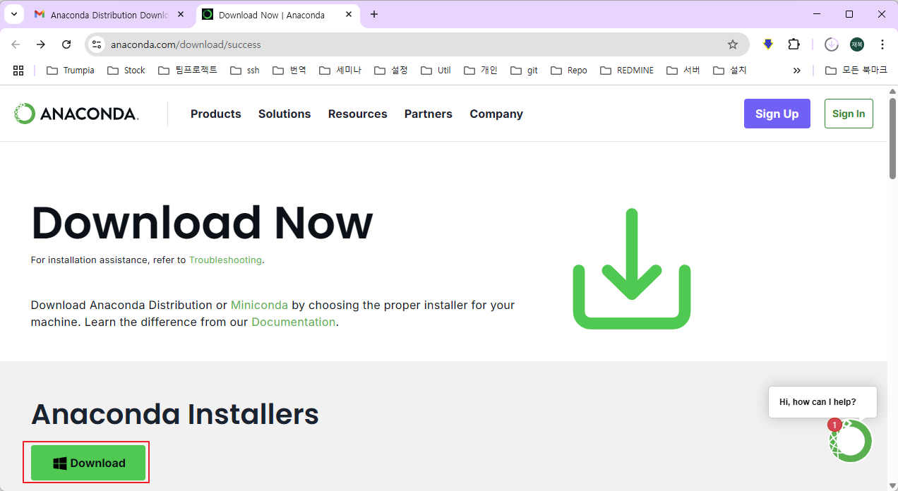Open the Stock bookmark folder

click(x=126, y=70)
